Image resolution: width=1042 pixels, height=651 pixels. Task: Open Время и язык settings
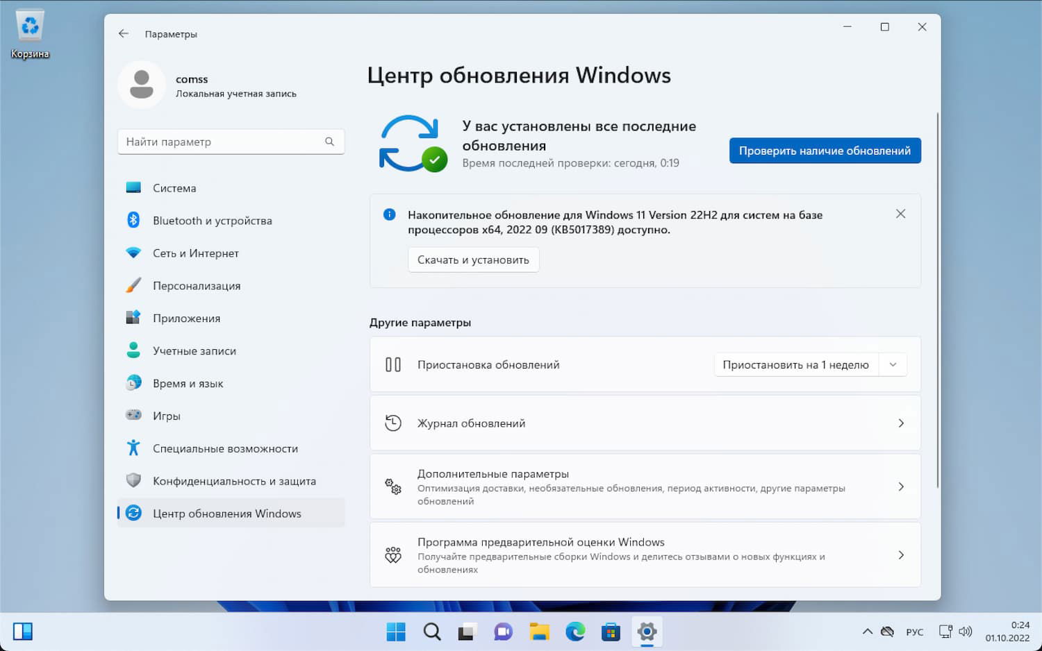point(231,384)
